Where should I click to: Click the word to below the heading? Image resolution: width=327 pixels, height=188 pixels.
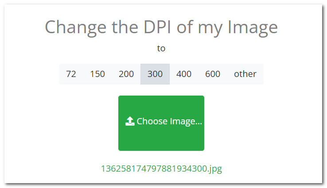click(161, 48)
